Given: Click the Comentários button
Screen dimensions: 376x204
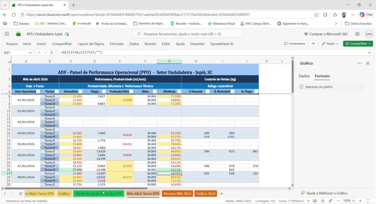Looking at the screenshot, I should (294, 44).
